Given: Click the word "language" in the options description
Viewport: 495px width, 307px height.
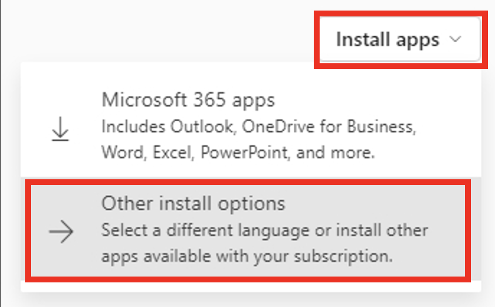Looking at the screenshot, I should click(x=274, y=231).
